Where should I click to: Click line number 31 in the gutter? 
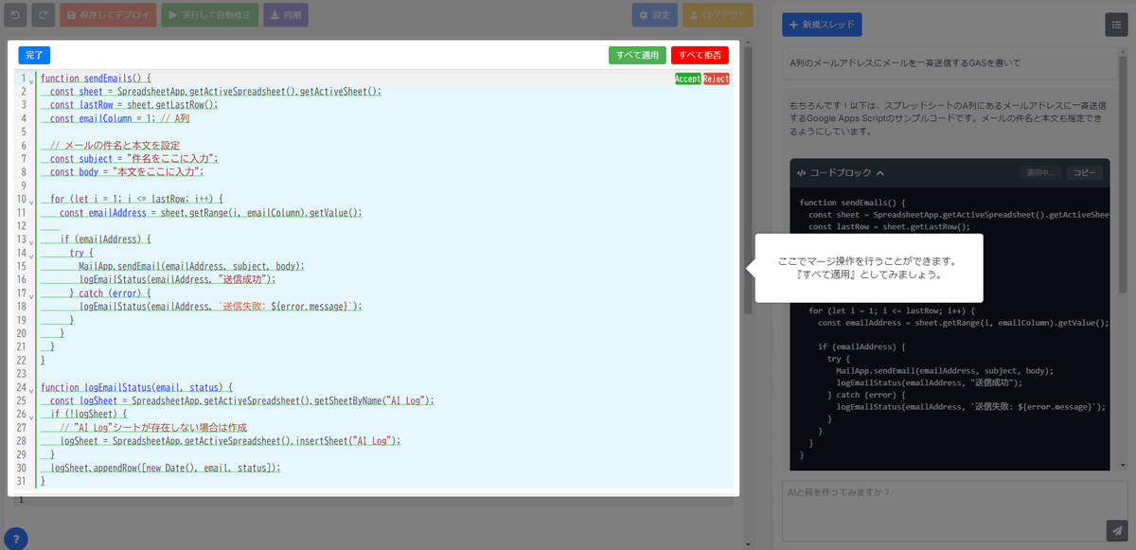point(20,482)
